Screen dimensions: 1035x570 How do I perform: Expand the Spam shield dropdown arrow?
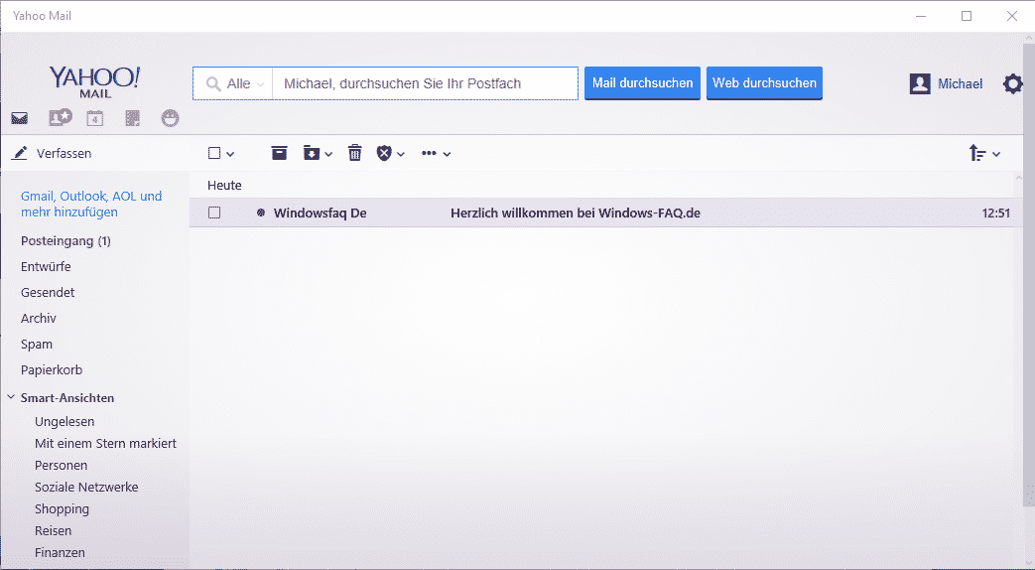401,154
